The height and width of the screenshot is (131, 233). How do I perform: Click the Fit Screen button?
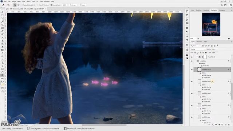coord(73,5)
